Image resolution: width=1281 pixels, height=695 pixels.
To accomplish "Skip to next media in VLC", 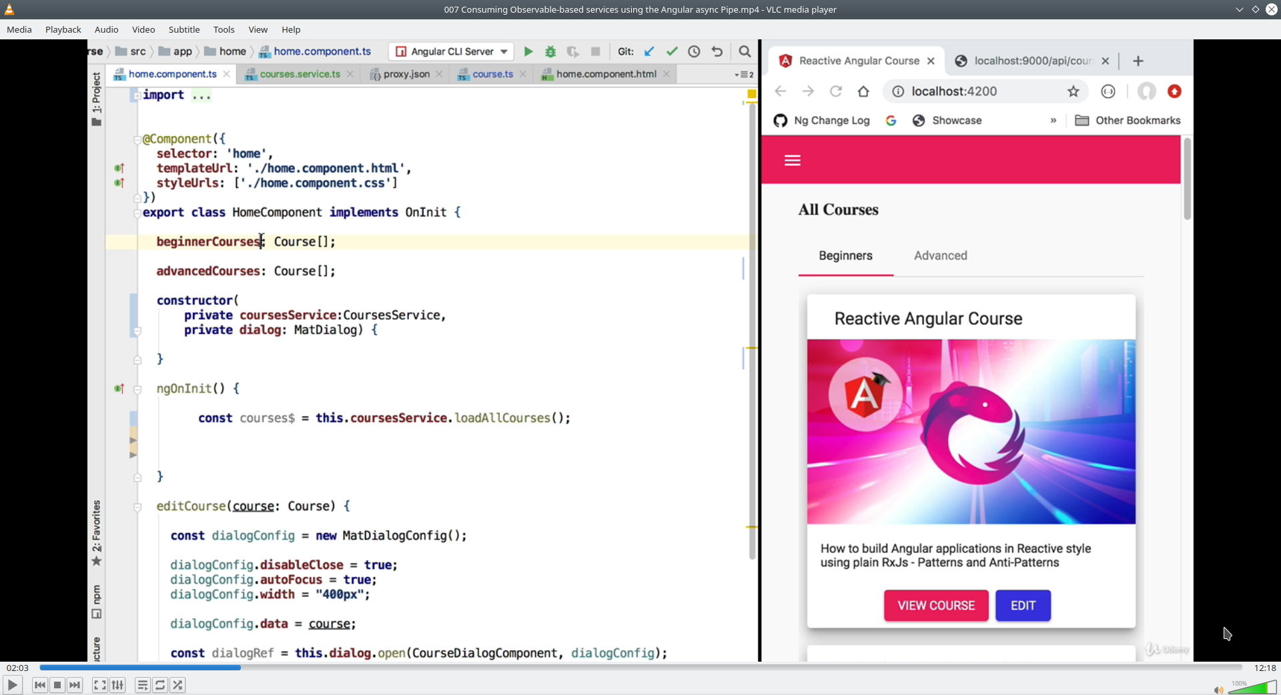I will [75, 685].
